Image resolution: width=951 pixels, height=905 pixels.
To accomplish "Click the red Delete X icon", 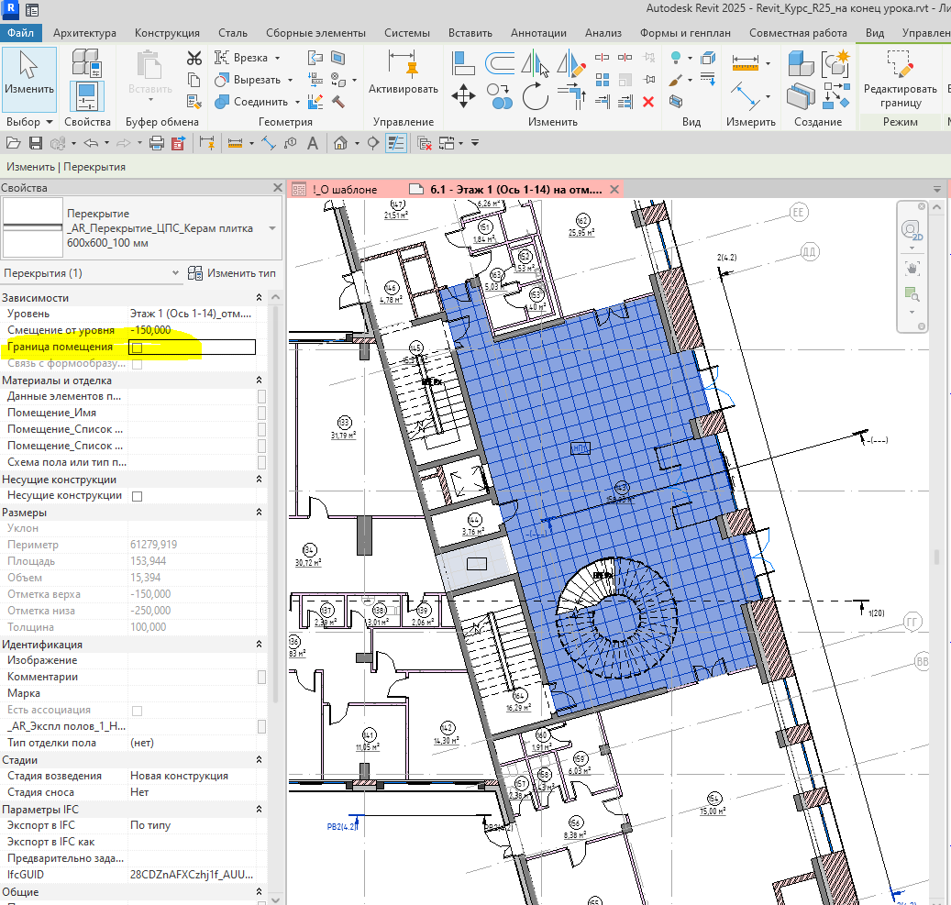I will pos(648,102).
